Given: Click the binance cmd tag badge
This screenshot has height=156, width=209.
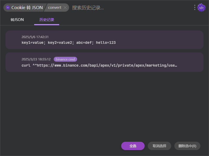Looking at the screenshot, I should tap(65, 59).
